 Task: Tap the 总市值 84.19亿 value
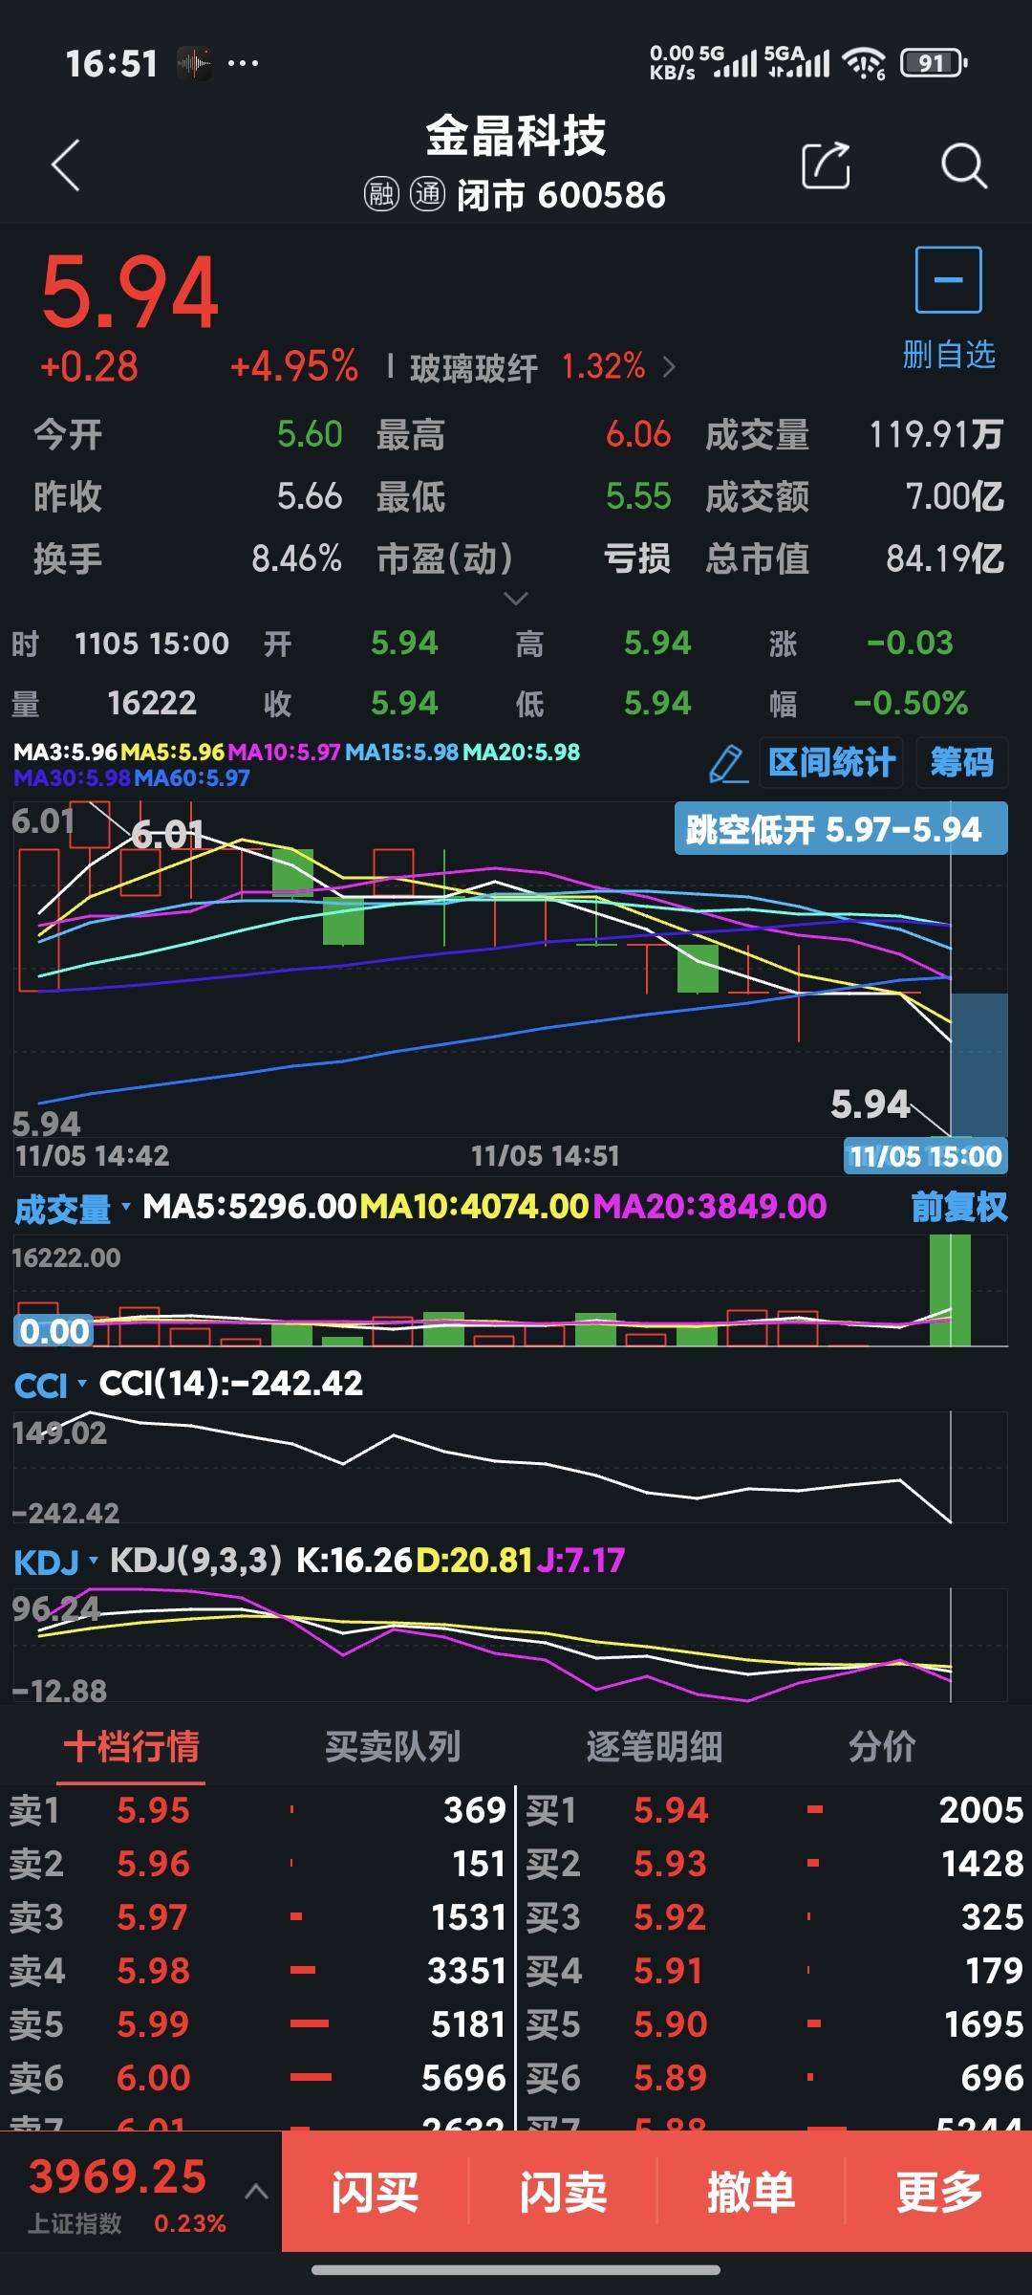pos(944,558)
